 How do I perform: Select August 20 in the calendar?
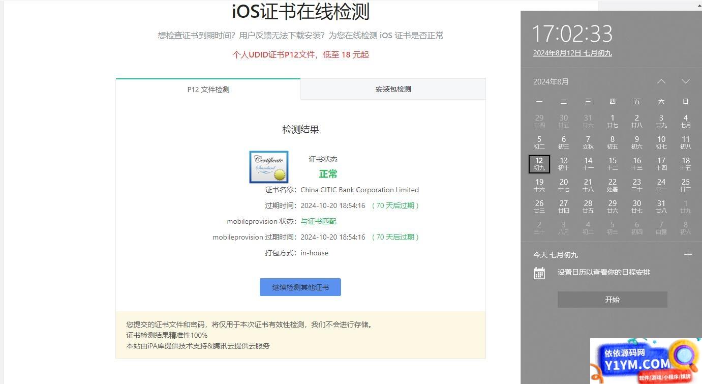[x=563, y=185]
